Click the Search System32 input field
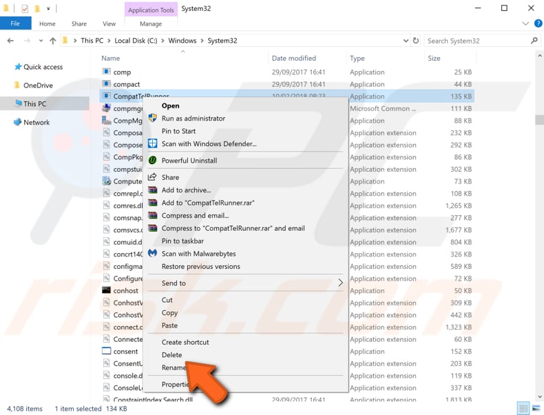The width and height of the screenshot is (544, 415). pos(477,41)
